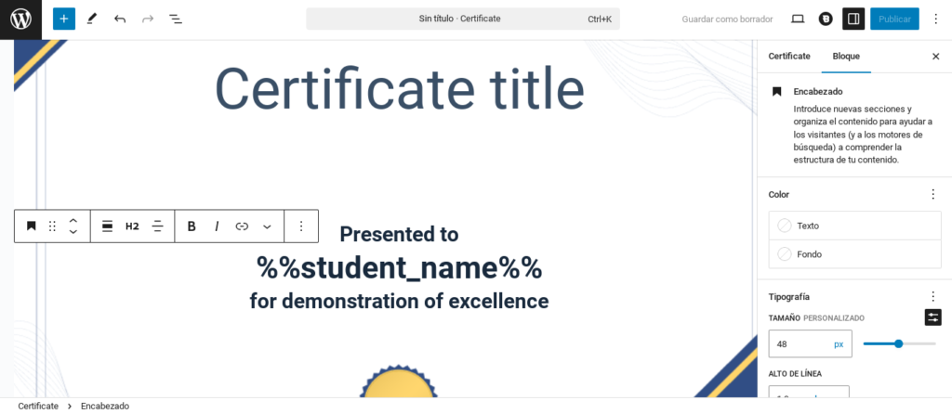Screen dimensions: 952x414
Task: Open the block alignment options
Action: click(108, 226)
